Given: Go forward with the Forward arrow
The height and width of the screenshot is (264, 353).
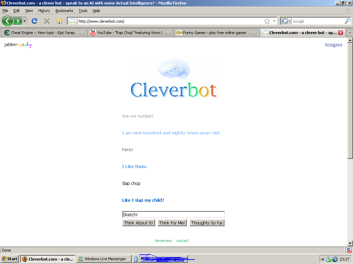Looking at the screenshot, I should [x=18, y=21].
